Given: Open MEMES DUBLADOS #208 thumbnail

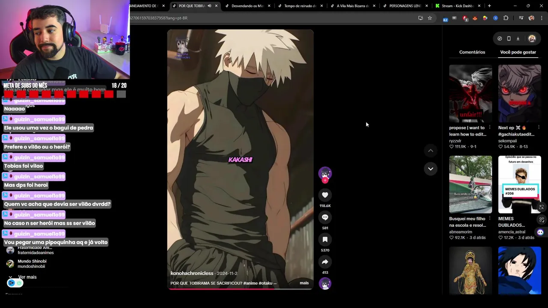Looking at the screenshot, I should click(x=519, y=184).
